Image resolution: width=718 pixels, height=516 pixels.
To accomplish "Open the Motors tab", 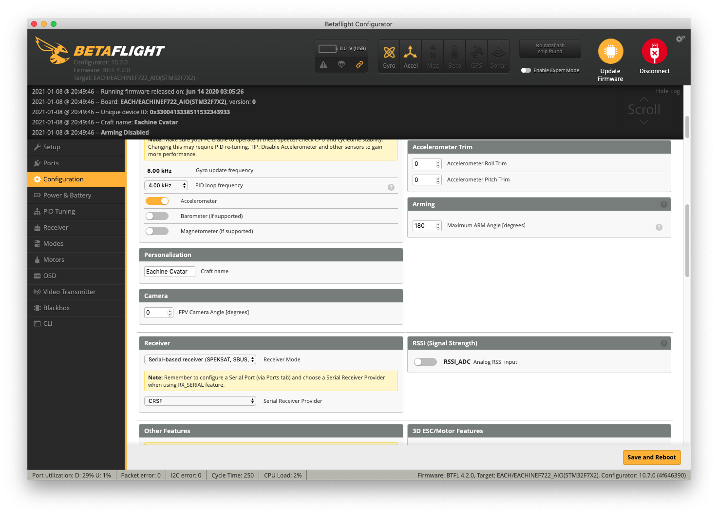I will 76,260.
